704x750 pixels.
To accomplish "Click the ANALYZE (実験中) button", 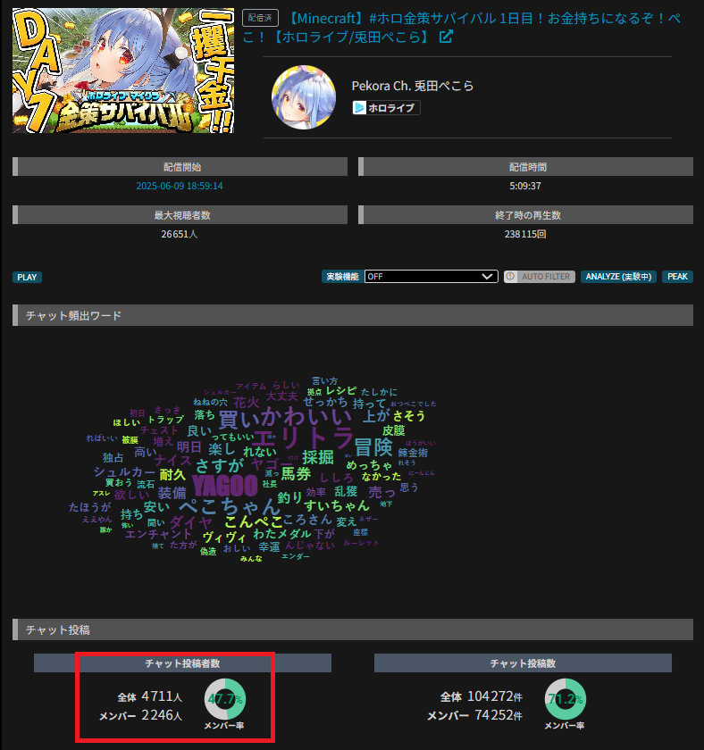I will click(x=618, y=277).
